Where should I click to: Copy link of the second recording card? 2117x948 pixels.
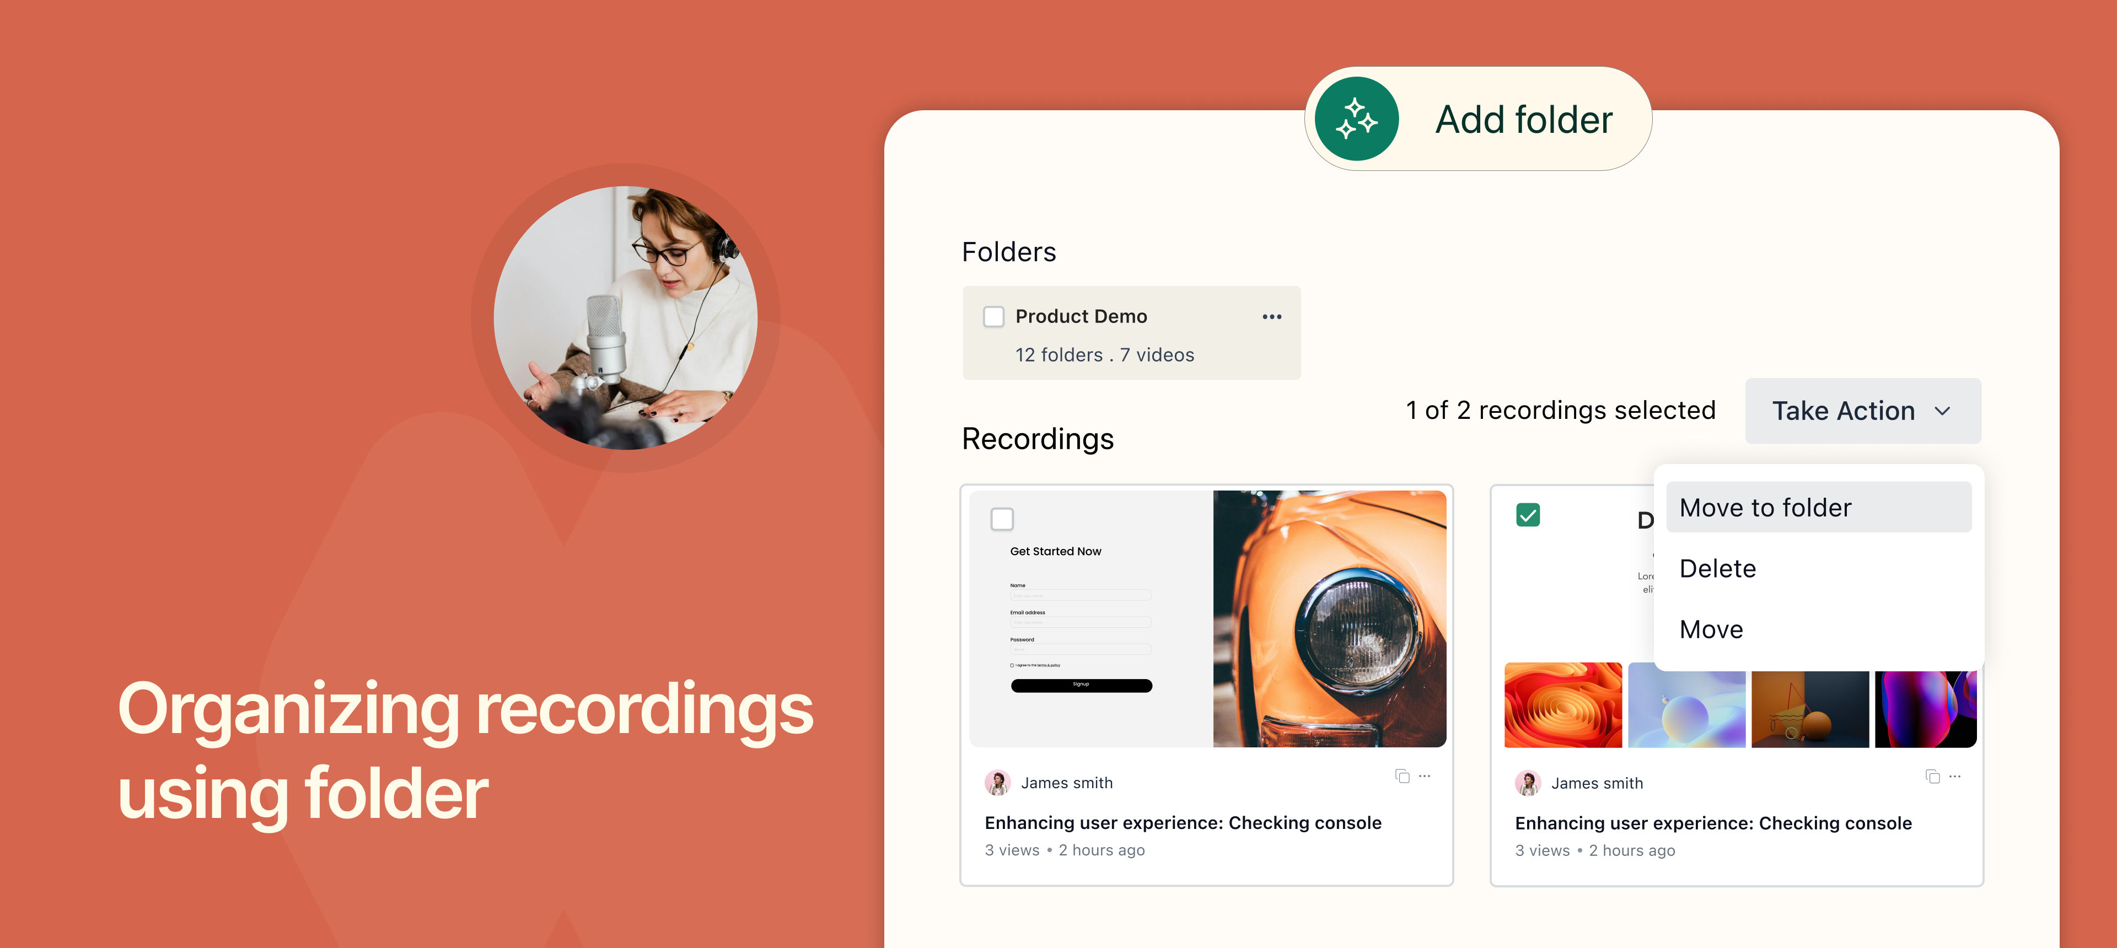coord(1932,776)
